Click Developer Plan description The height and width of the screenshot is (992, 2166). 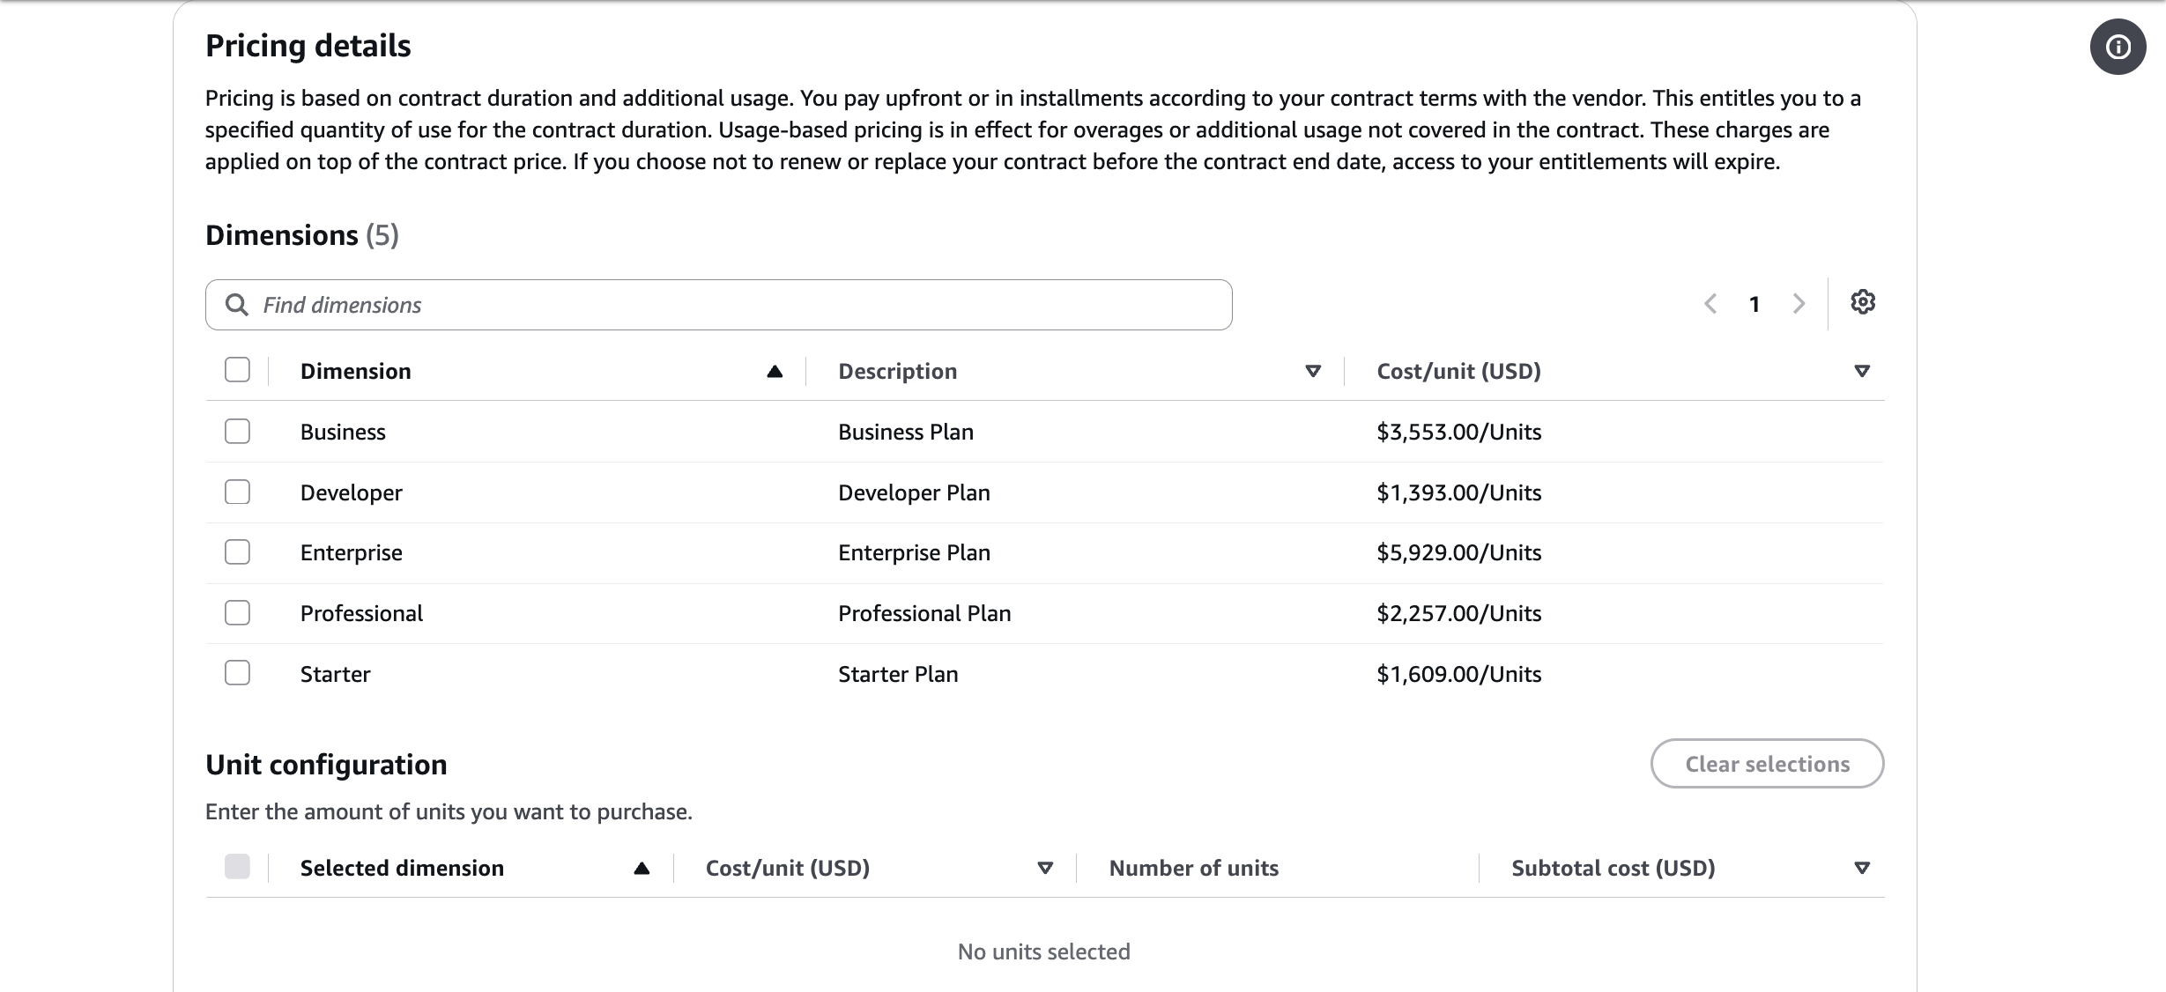point(914,493)
